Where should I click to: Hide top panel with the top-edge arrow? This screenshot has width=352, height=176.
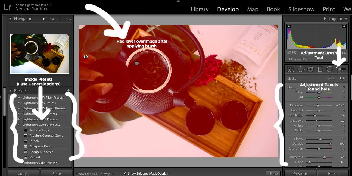tap(178, 1)
